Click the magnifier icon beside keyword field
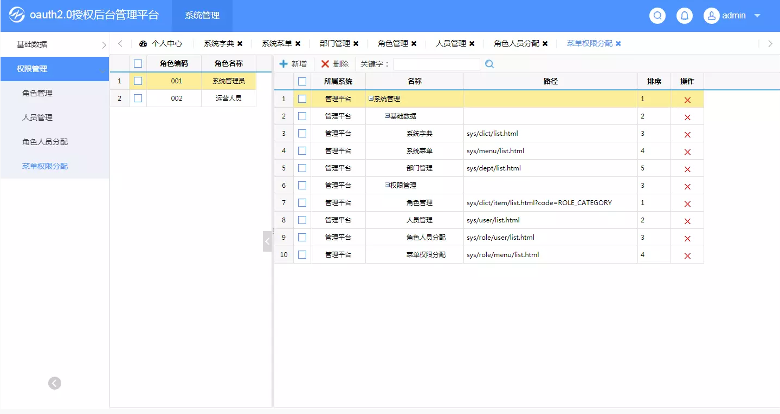Image resolution: width=780 pixels, height=414 pixels. tap(489, 64)
